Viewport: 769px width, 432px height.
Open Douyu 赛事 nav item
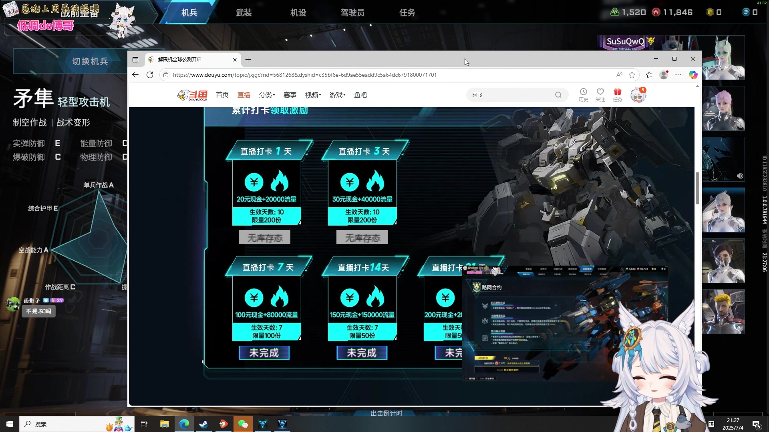point(290,95)
